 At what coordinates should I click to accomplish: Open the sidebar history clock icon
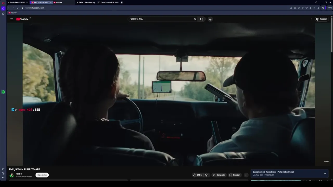[3, 173]
